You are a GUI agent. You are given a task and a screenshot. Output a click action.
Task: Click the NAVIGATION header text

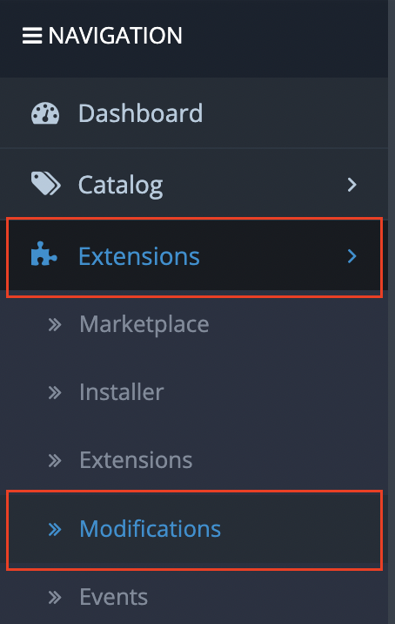click(x=115, y=36)
